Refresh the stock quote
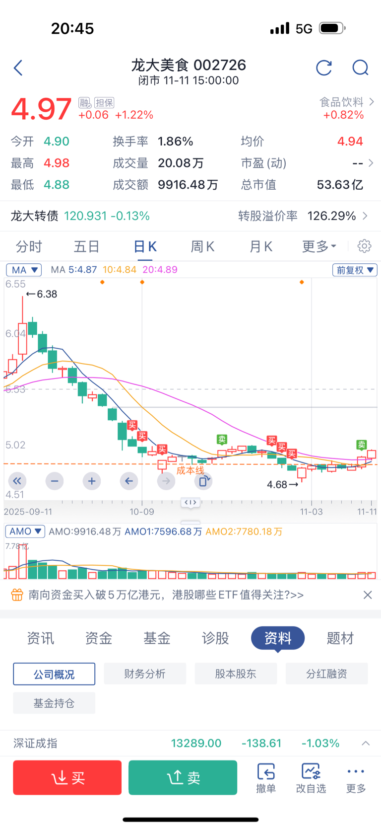 (324, 68)
